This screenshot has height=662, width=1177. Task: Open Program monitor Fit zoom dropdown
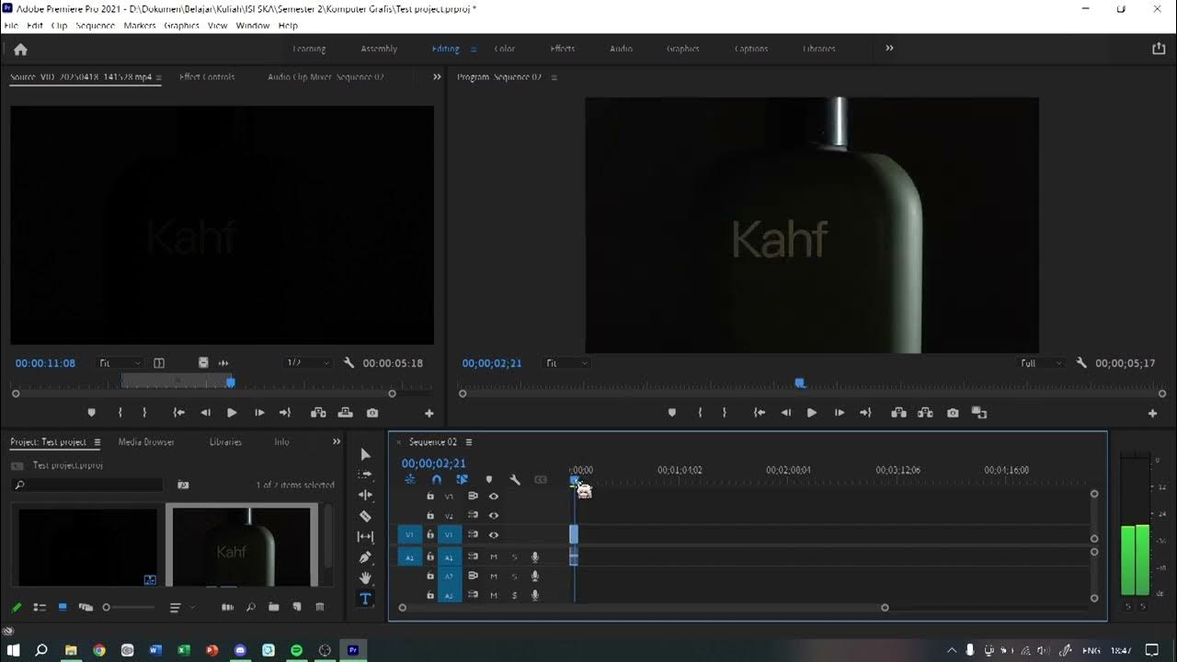coord(567,363)
